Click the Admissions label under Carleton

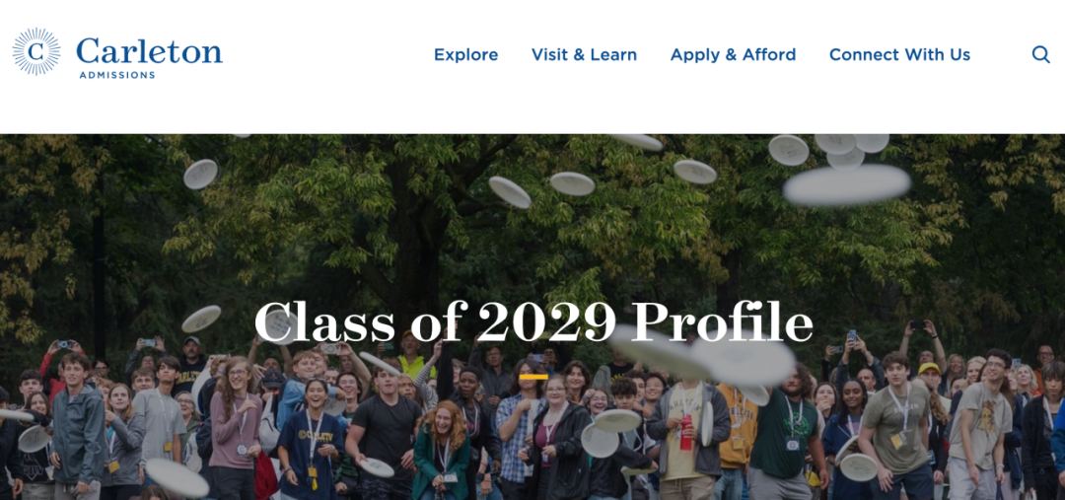pyautogui.click(x=117, y=75)
